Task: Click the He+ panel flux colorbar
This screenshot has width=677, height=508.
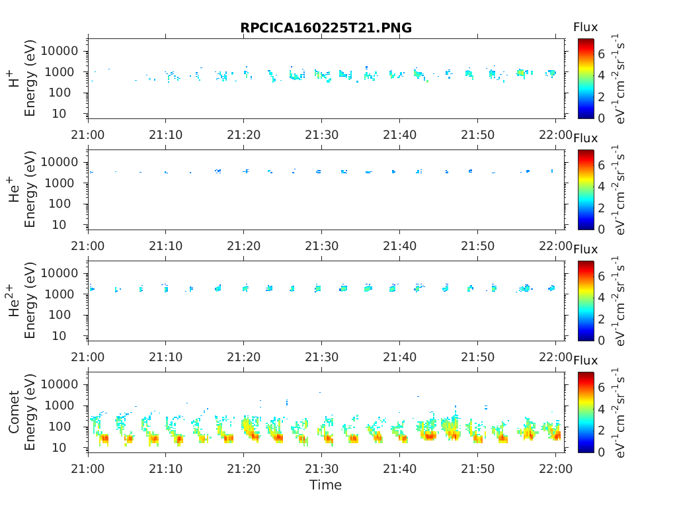Action: [586, 190]
